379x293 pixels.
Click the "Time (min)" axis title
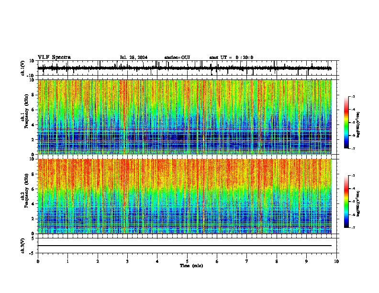coord(191,266)
